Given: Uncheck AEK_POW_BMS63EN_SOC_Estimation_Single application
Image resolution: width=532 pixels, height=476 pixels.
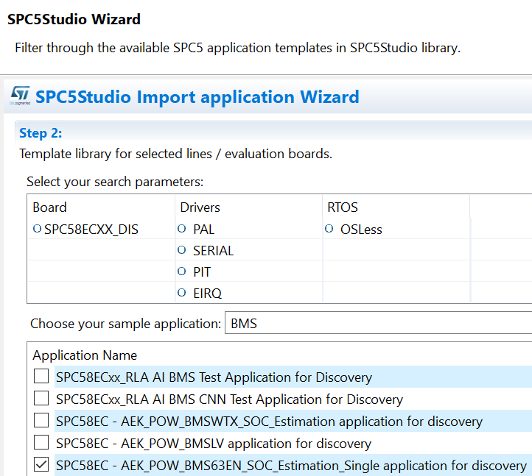Looking at the screenshot, I should [41, 466].
